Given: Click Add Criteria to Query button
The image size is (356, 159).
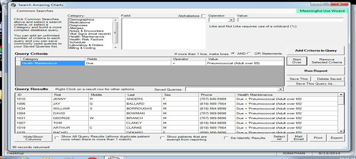Looking at the screenshot, I should pos(316,51).
